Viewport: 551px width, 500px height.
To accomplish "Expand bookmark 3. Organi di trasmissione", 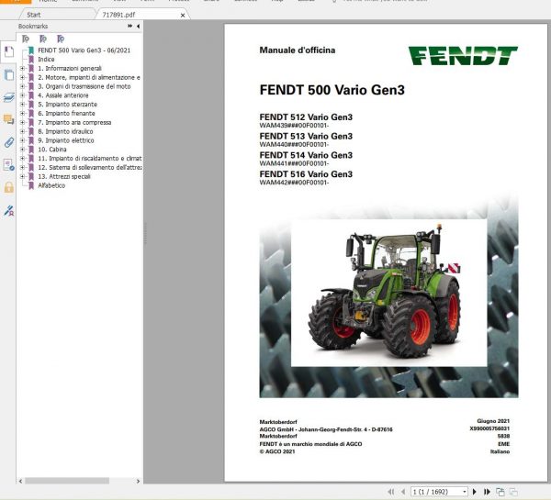I will [x=22, y=86].
